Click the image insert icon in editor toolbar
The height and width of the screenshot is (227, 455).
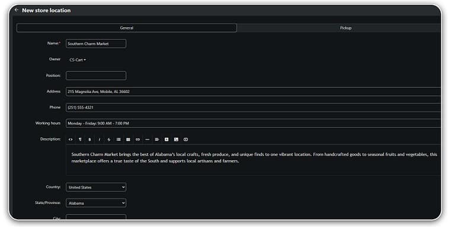pos(176,140)
